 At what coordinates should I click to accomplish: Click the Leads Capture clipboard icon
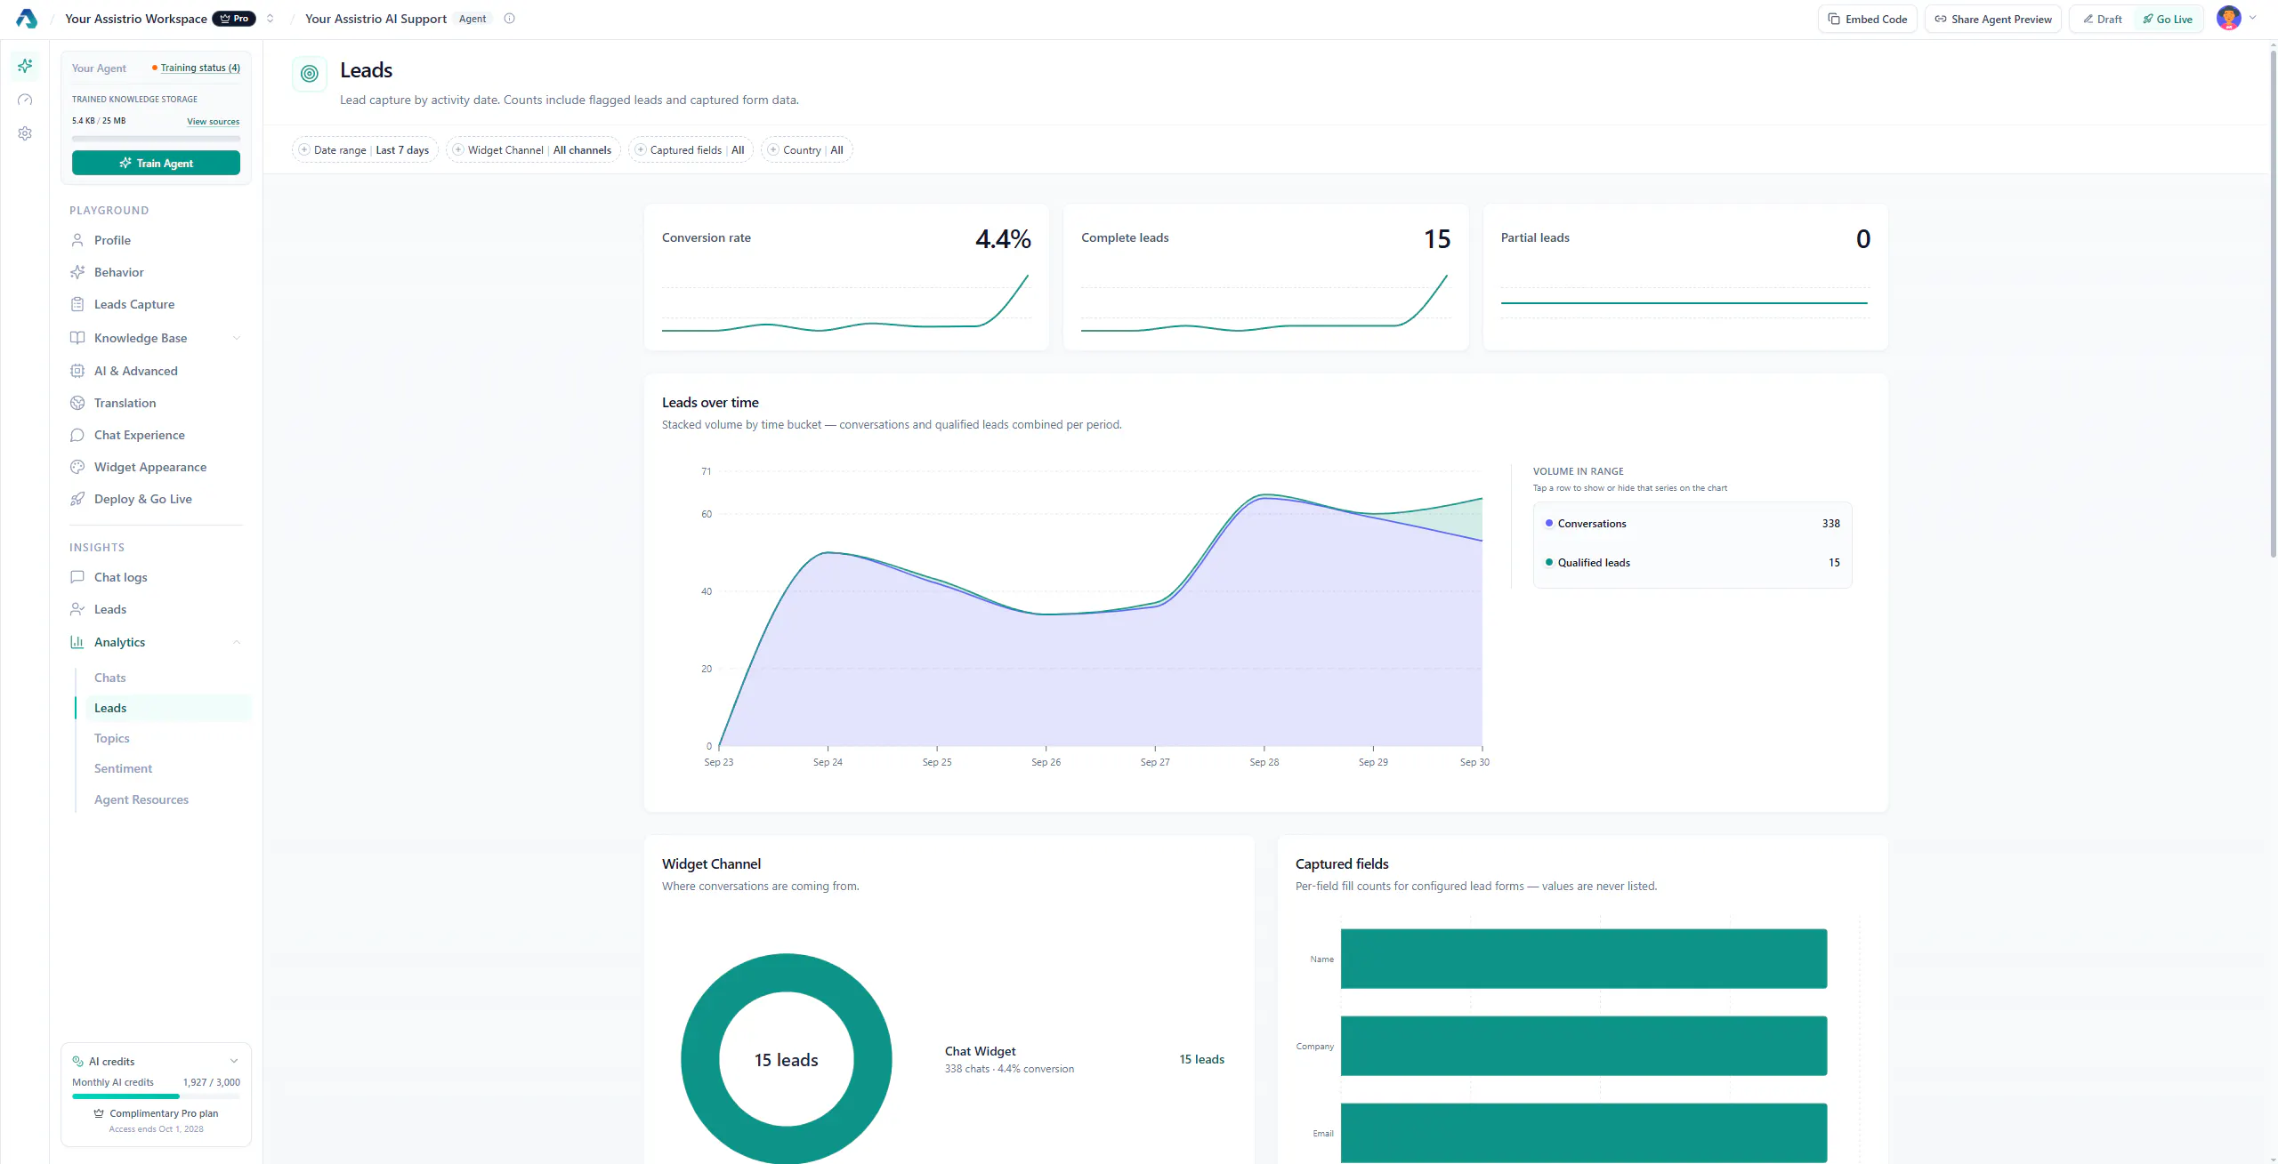(77, 304)
